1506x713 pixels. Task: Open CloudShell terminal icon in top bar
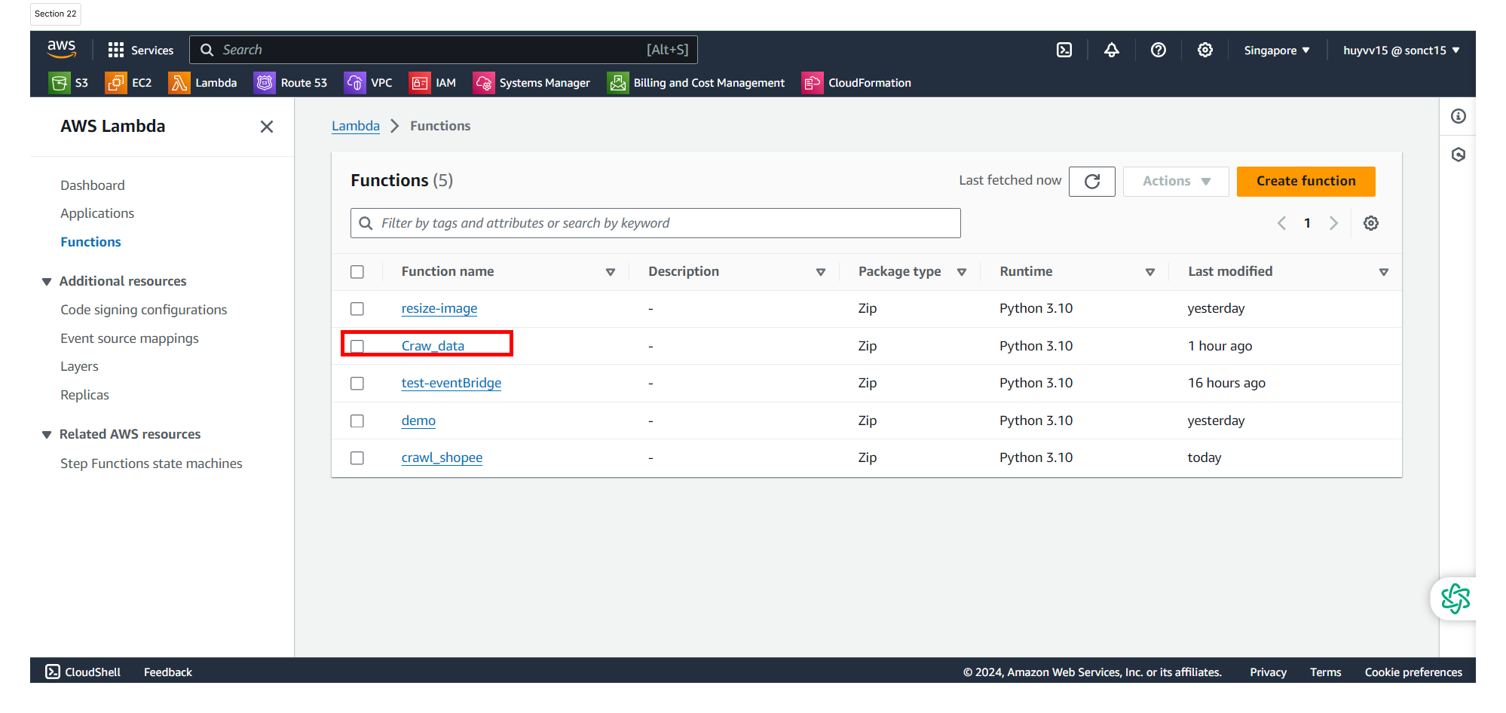[1064, 50]
